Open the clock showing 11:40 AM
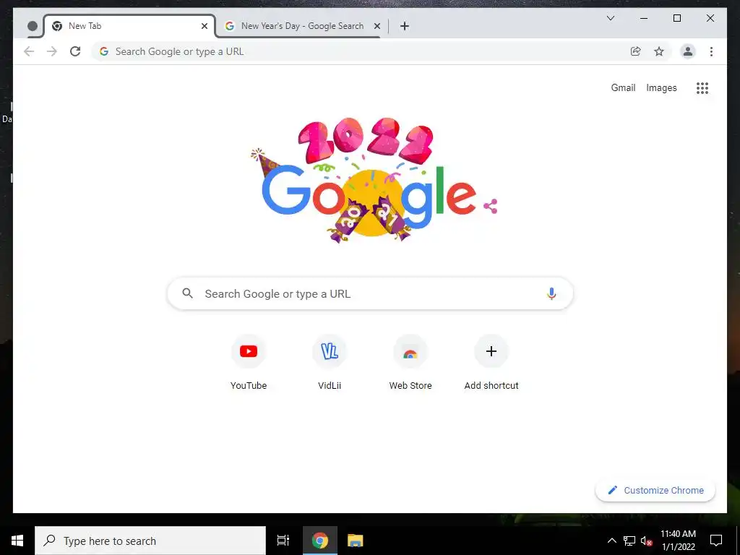This screenshot has width=740, height=555. (678, 541)
